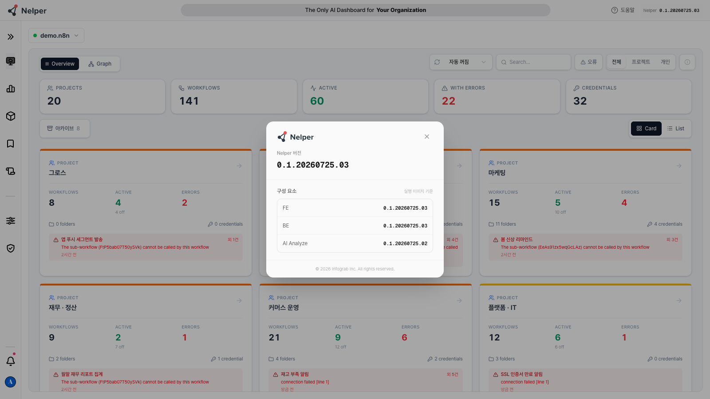Click '1 credential' in 재무 · 정산 card
710x399 pixels.
227,359
